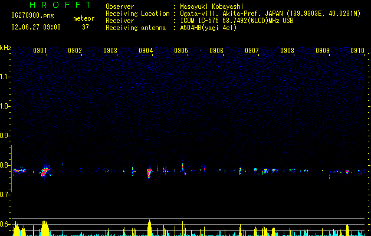Click the 0.6 kHz axis label

point(5,224)
